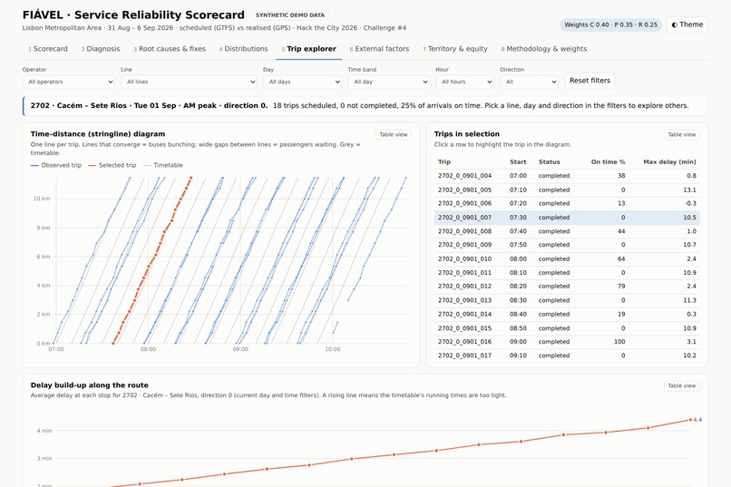Screen dimensions: 731x487
Task: Click the Start column header
Action: (x=518, y=162)
